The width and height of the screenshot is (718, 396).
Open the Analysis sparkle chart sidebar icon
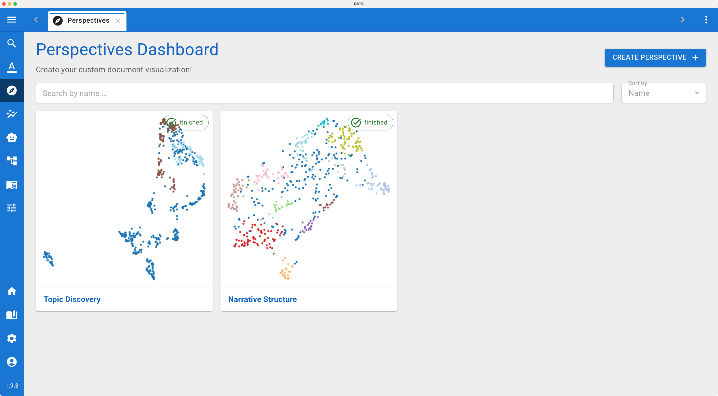[x=12, y=114]
